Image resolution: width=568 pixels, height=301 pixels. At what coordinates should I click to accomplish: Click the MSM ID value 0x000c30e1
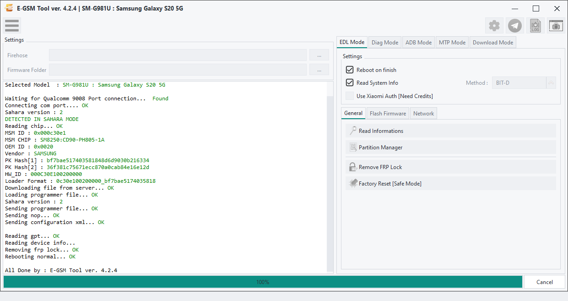click(50, 133)
